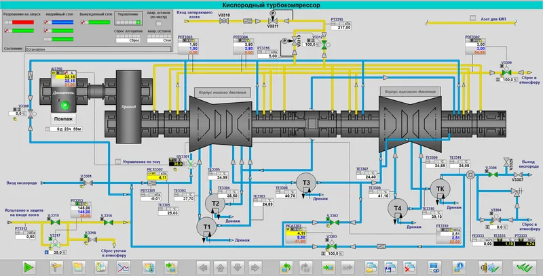Viewport: 543px width, 276px height.
Task: Select heat exchanger T3
Action: (306, 183)
